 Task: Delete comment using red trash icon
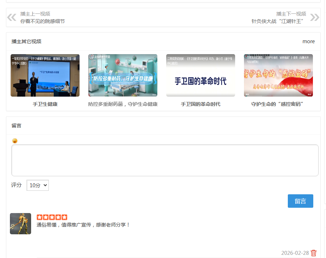click(314, 253)
